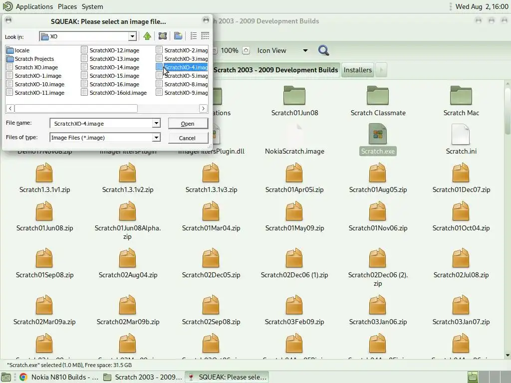Select the Scratch02Aug04.zip archive
The image size is (511, 383).
(127, 264)
